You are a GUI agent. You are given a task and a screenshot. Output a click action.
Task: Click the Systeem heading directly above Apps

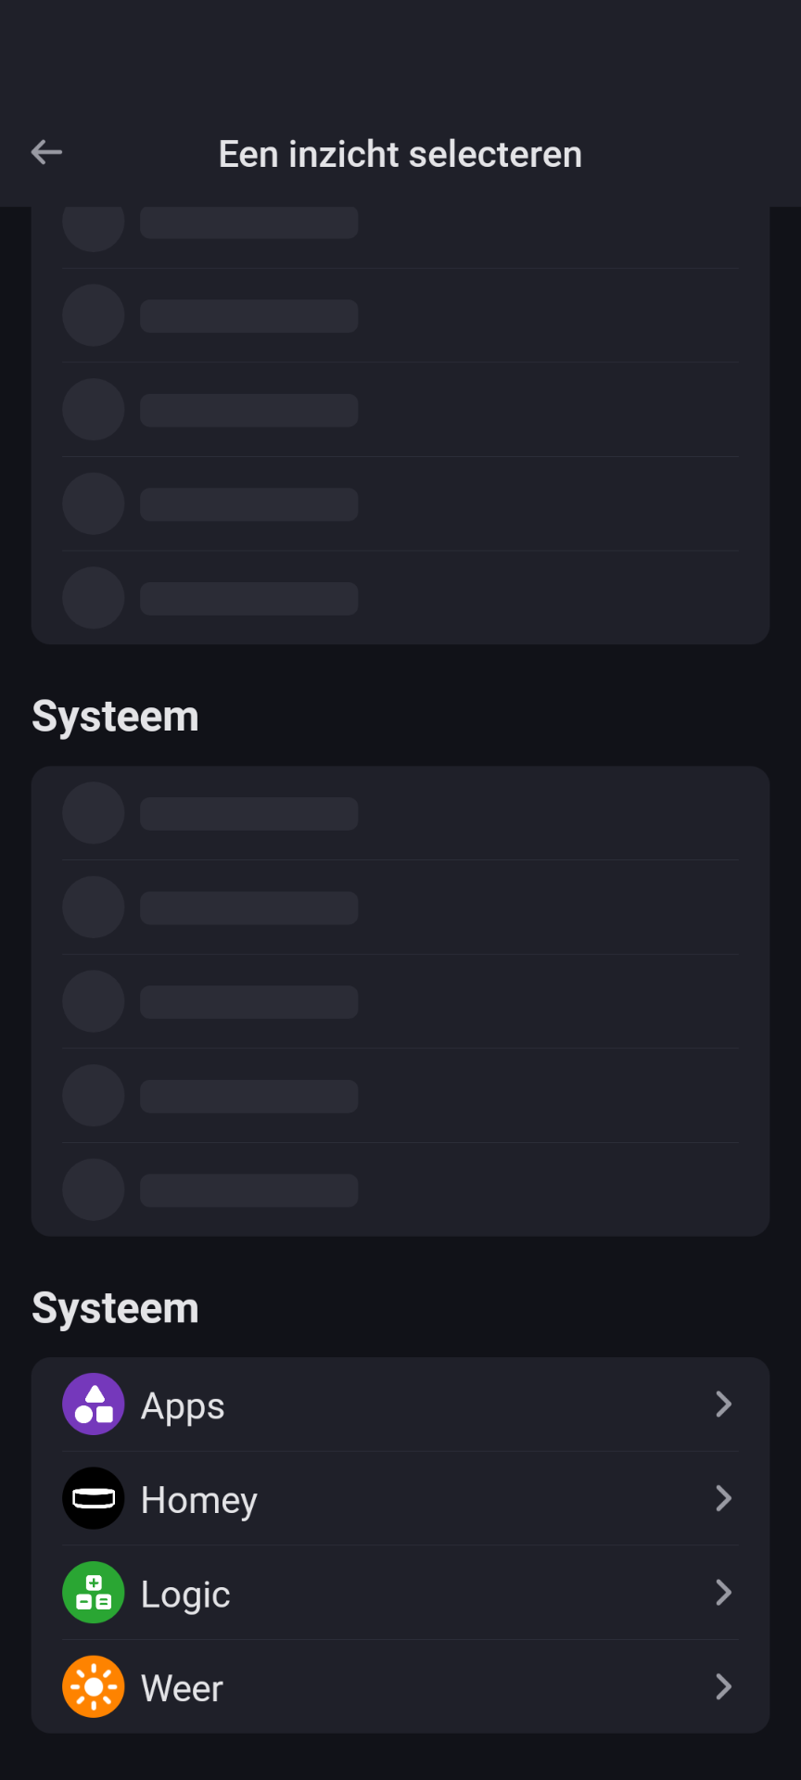coord(115,1308)
